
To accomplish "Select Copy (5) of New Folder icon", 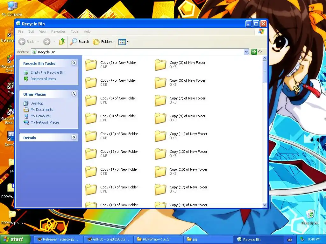I will point(160,83).
